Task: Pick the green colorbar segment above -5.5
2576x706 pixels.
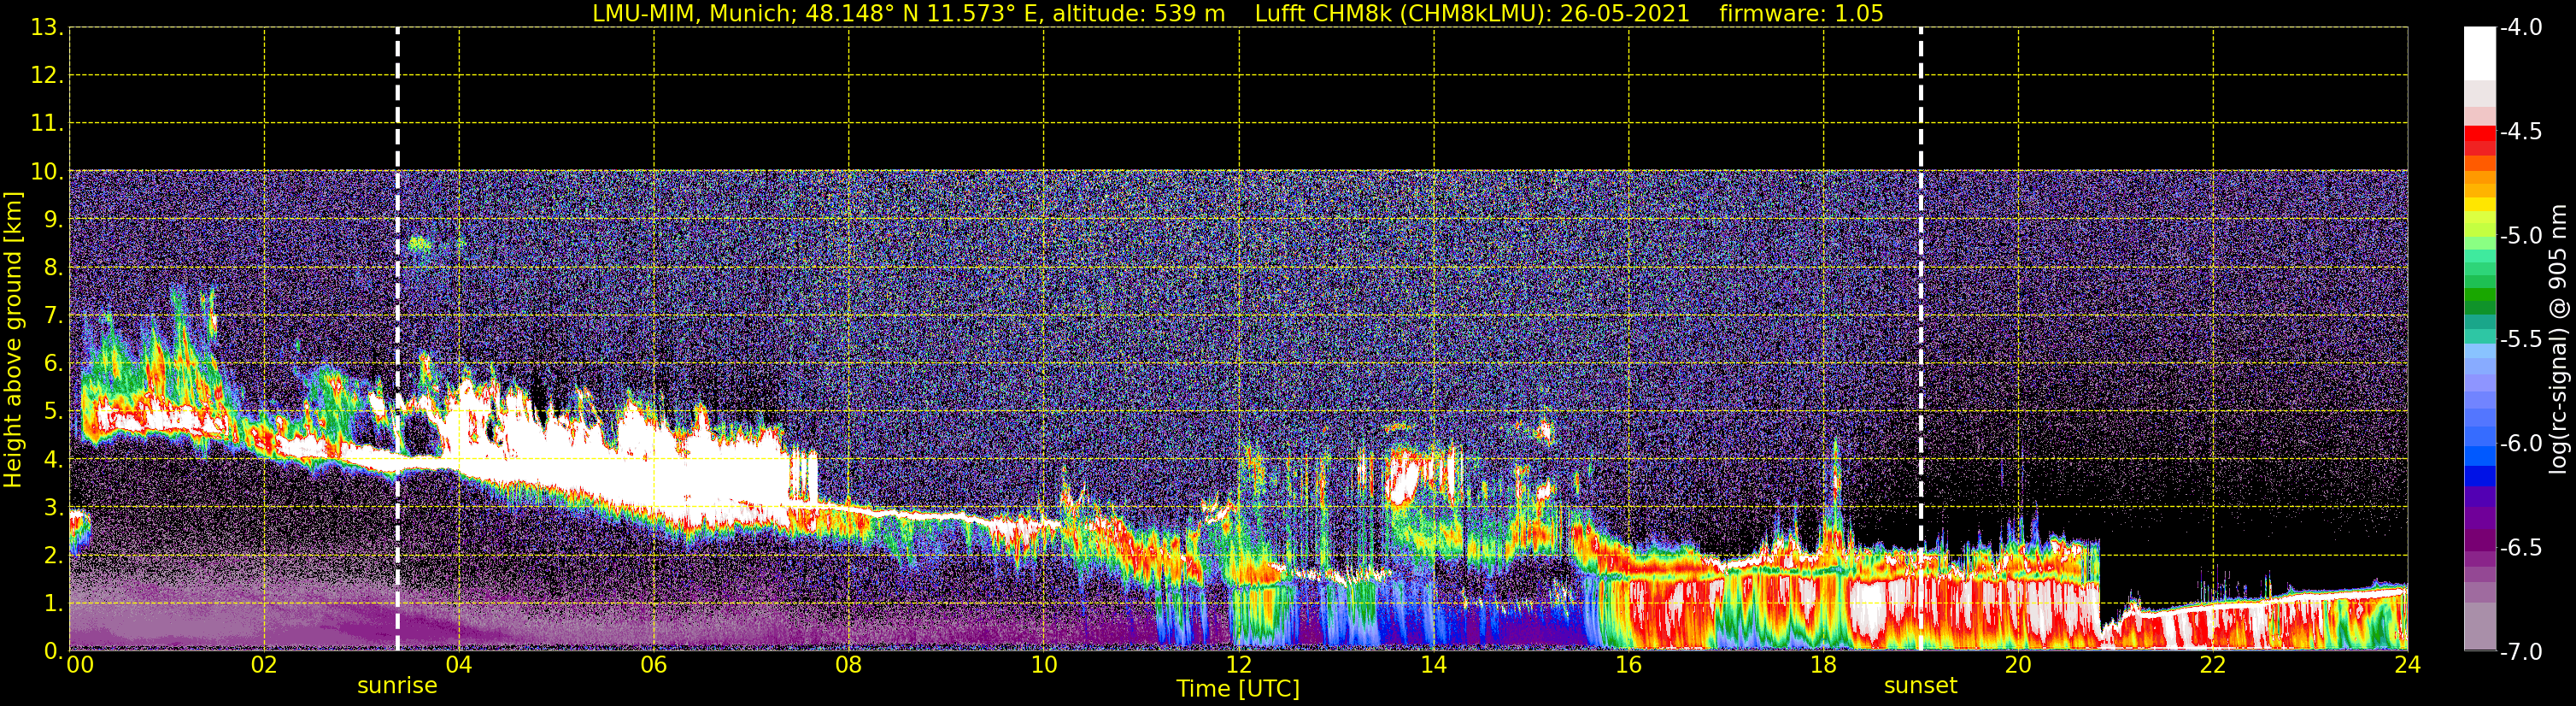Action: point(2479,300)
